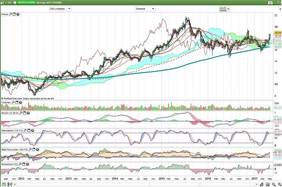Viewport: 282px width, 187px height.
Task: Click the Volumen panel label
Action: [x=6, y=102]
